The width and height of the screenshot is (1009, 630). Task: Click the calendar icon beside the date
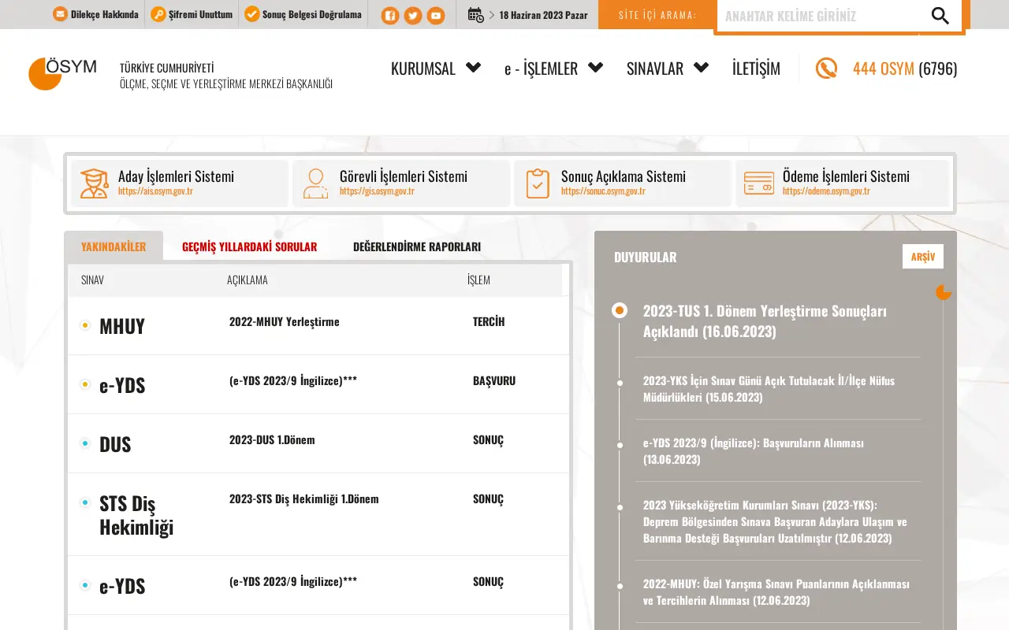[475, 14]
